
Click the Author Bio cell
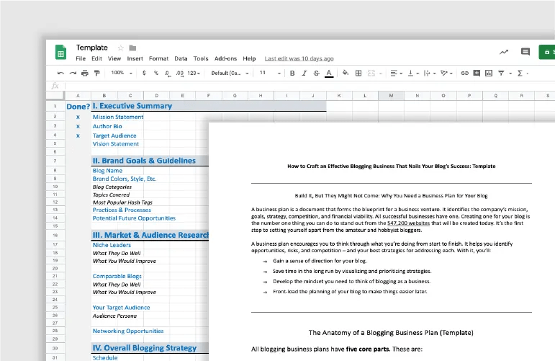(107, 126)
